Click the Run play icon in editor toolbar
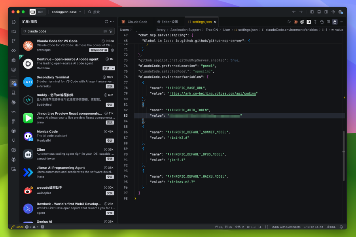Screen dimensions: 356x237 pyautogui.click(x=289, y=22)
